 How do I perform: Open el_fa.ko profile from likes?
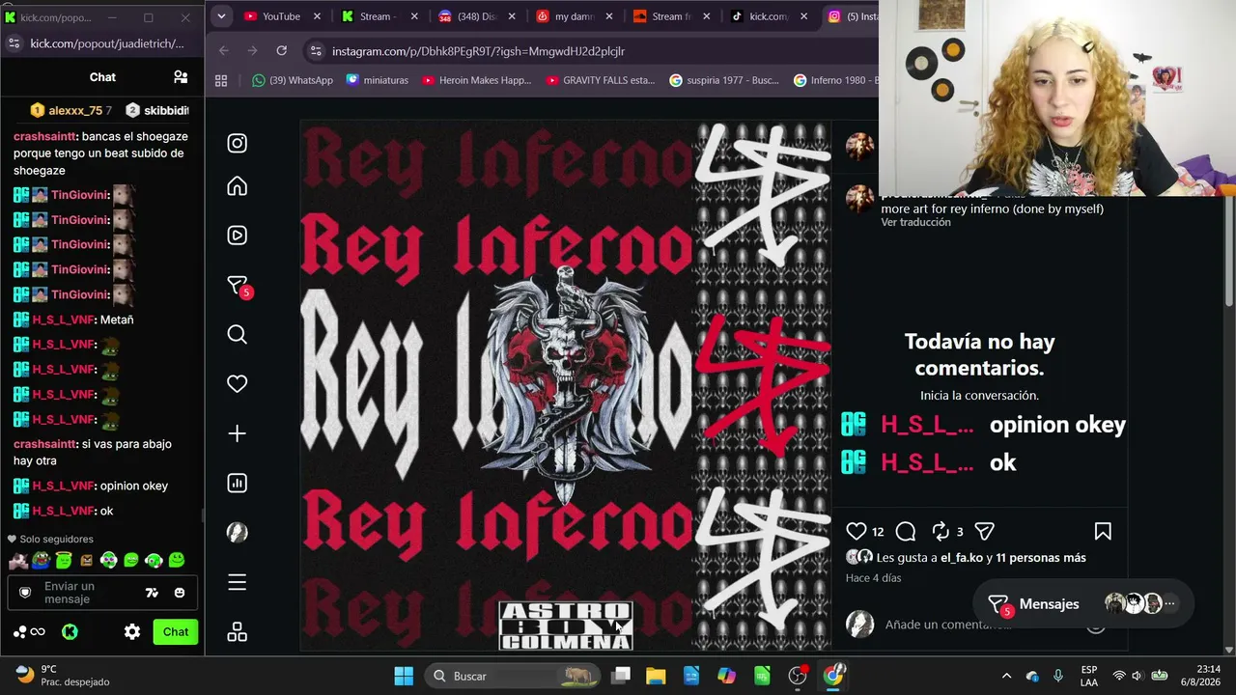[x=962, y=558]
